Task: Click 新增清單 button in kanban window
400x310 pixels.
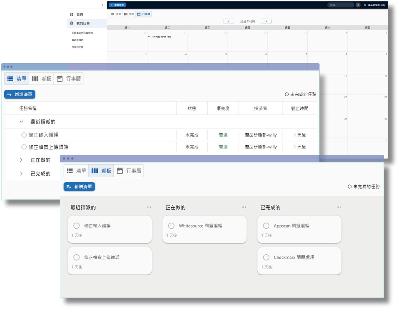Action: [x=79, y=186]
